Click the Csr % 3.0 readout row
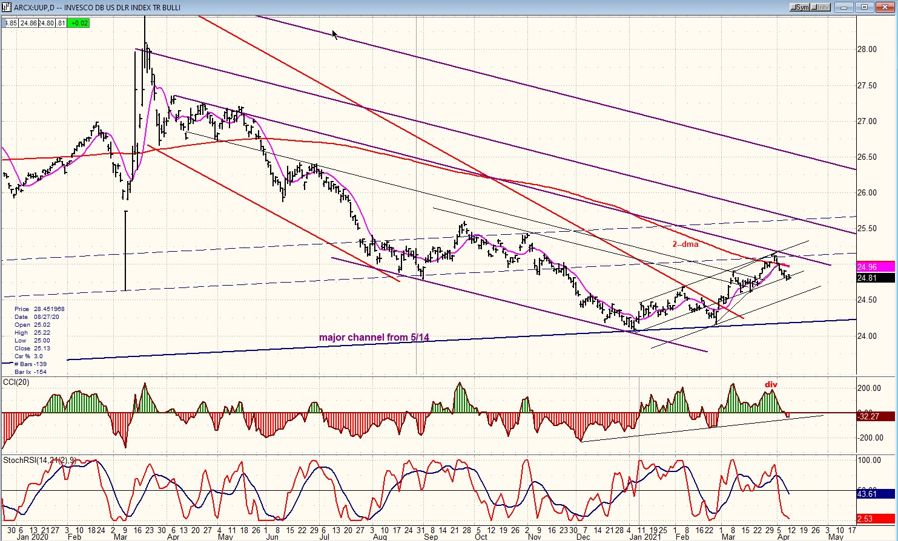This screenshot has height=541, width=898. click(x=30, y=356)
